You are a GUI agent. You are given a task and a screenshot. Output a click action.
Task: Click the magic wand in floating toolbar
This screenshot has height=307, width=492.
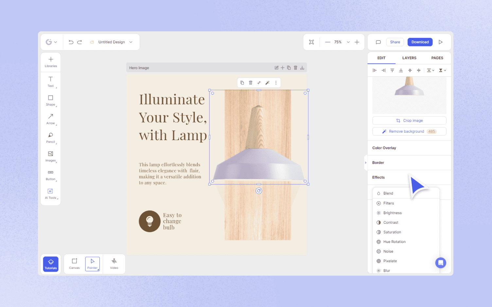click(x=268, y=83)
